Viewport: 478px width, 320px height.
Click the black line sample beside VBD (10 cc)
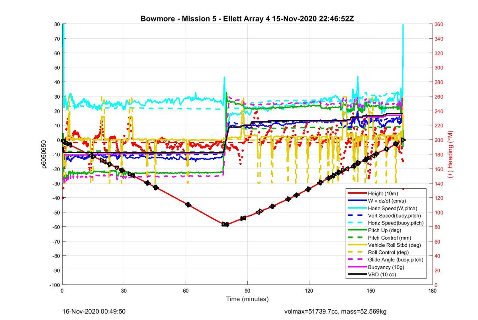(x=357, y=274)
